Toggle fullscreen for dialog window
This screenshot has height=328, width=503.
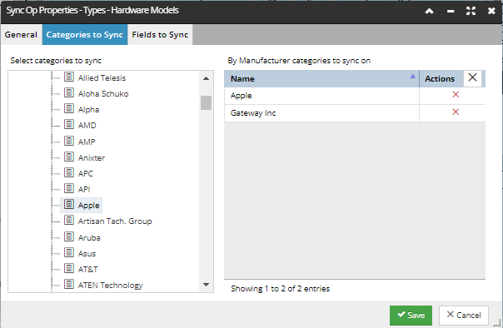point(471,11)
